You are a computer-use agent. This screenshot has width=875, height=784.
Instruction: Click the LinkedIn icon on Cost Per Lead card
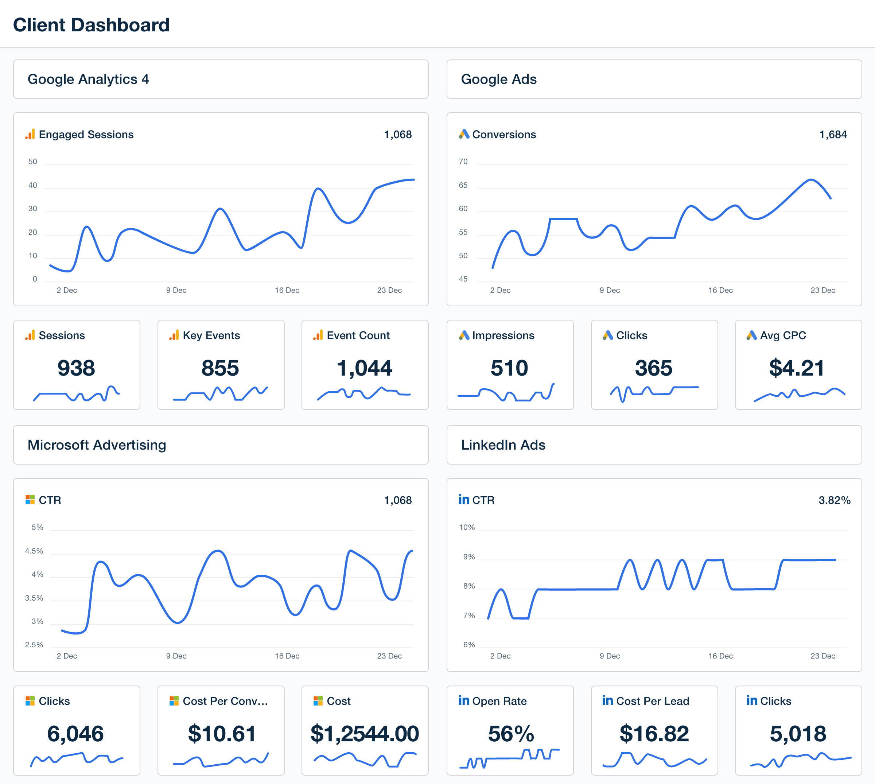607,701
